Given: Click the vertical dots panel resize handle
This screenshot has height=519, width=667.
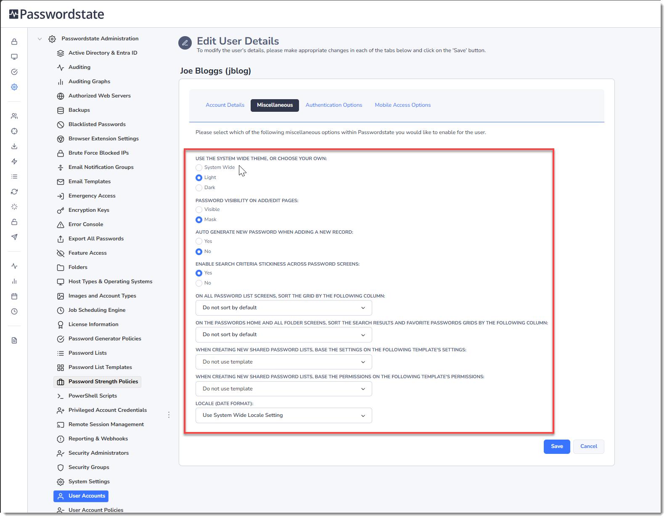Looking at the screenshot, I should tap(169, 415).
